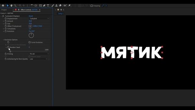Toggle the Displacement stopwatch
Image resolution: width=195 pixels, height=110 pixels.
pyautogui.click(x=6, y=19)
